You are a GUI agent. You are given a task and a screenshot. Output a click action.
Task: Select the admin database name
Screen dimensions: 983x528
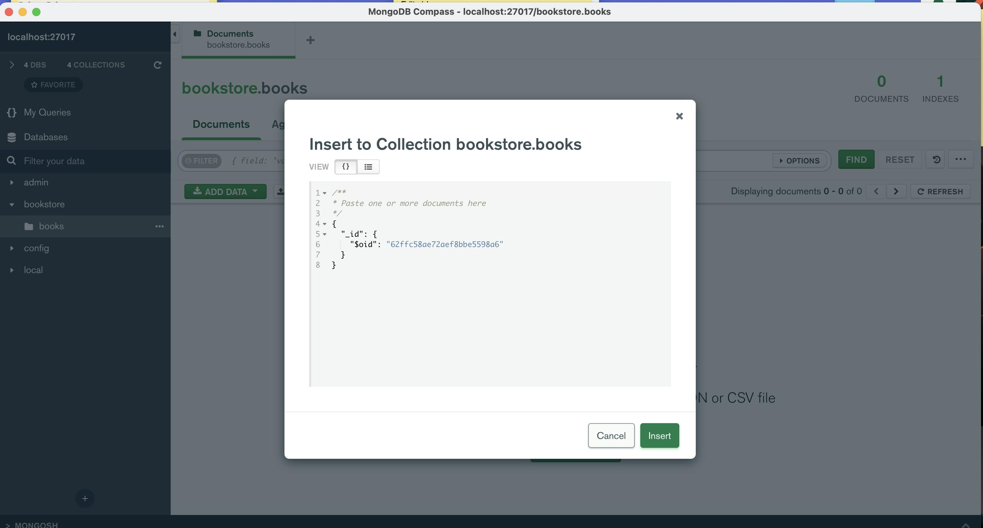click(x=36, y=182)
